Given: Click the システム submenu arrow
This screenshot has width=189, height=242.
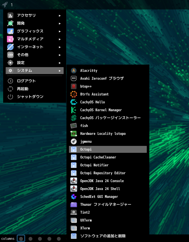Looking at the screenshot, I should (60, 71).
